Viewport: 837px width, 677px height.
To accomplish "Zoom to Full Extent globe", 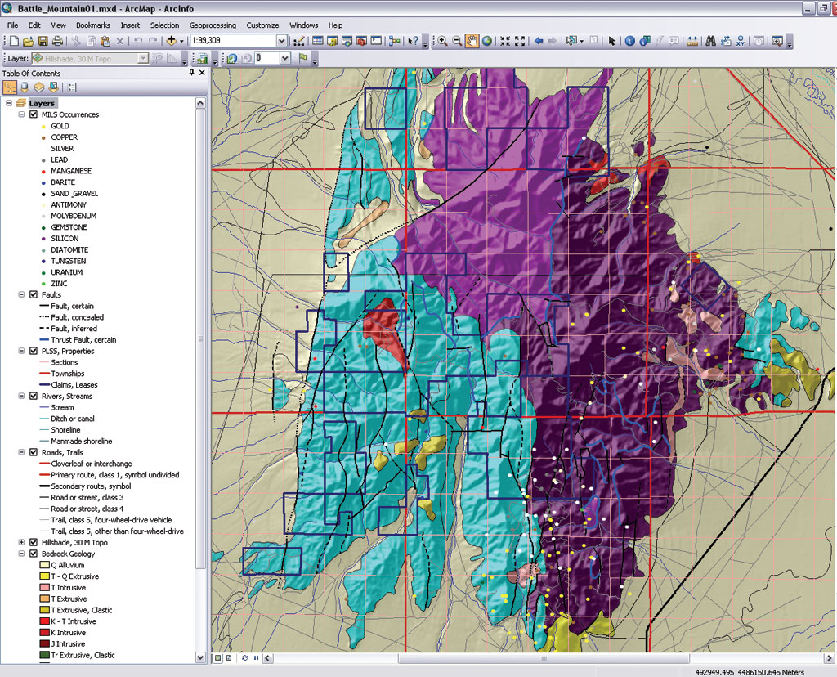I will click(x=487, y=41).
